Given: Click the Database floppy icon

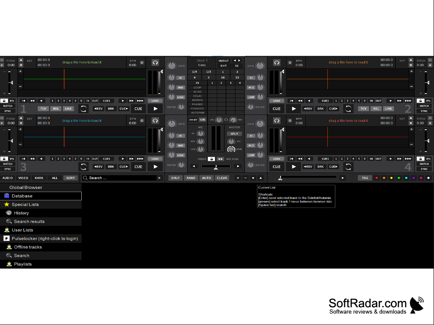Looking at the screenshot, I should 7,196.
